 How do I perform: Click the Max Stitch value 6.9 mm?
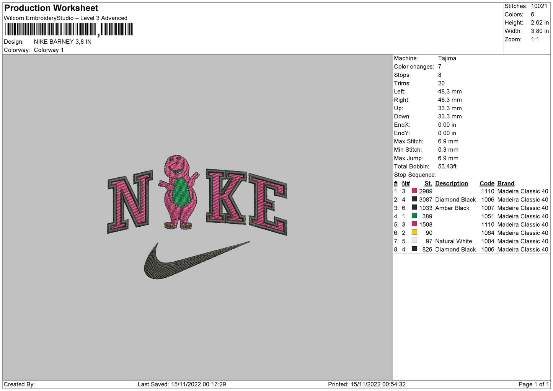coord(448,141)
